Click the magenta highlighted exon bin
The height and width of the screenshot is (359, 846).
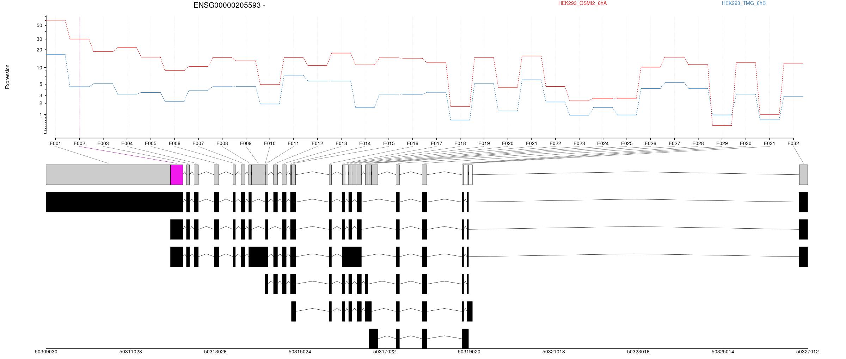[177, 174]
